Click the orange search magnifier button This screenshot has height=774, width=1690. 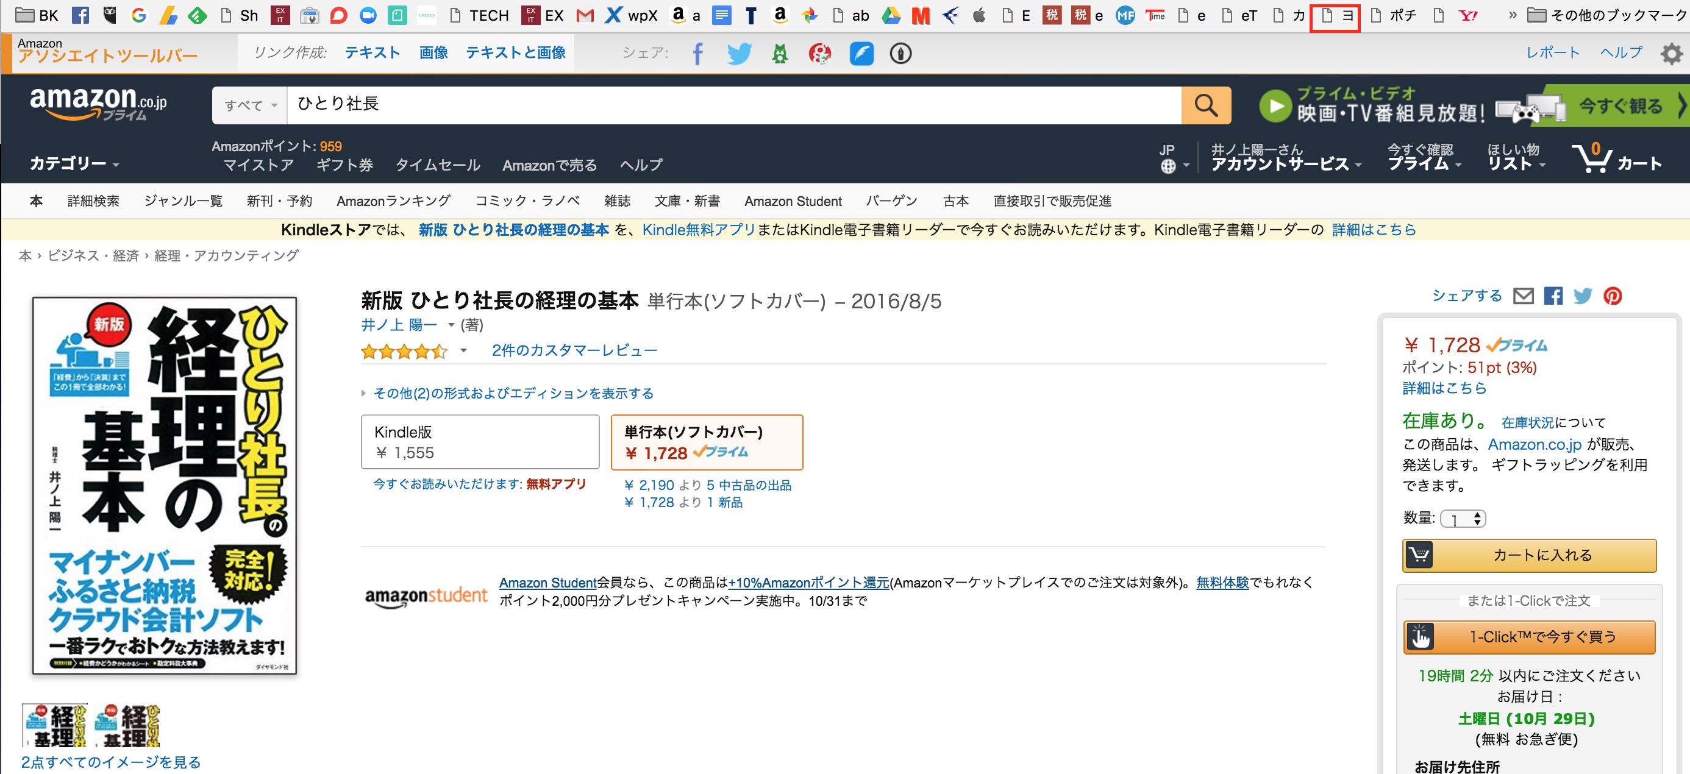point(1206,105)
